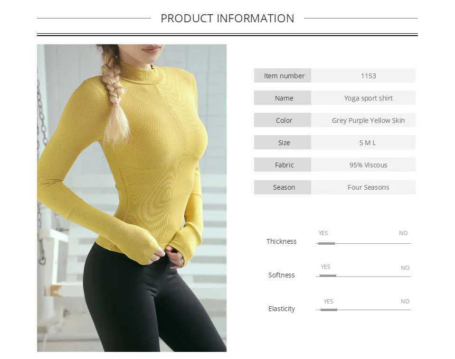Screen dimensions: 455x359
Task: Click the yellow yoga shirt product photo
Action: click(132, 198)
